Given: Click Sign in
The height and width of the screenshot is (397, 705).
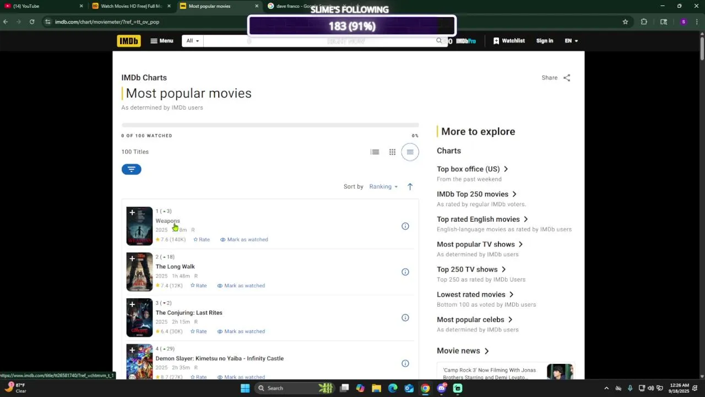Looking at the screenshot, I should tap(545, 41).
